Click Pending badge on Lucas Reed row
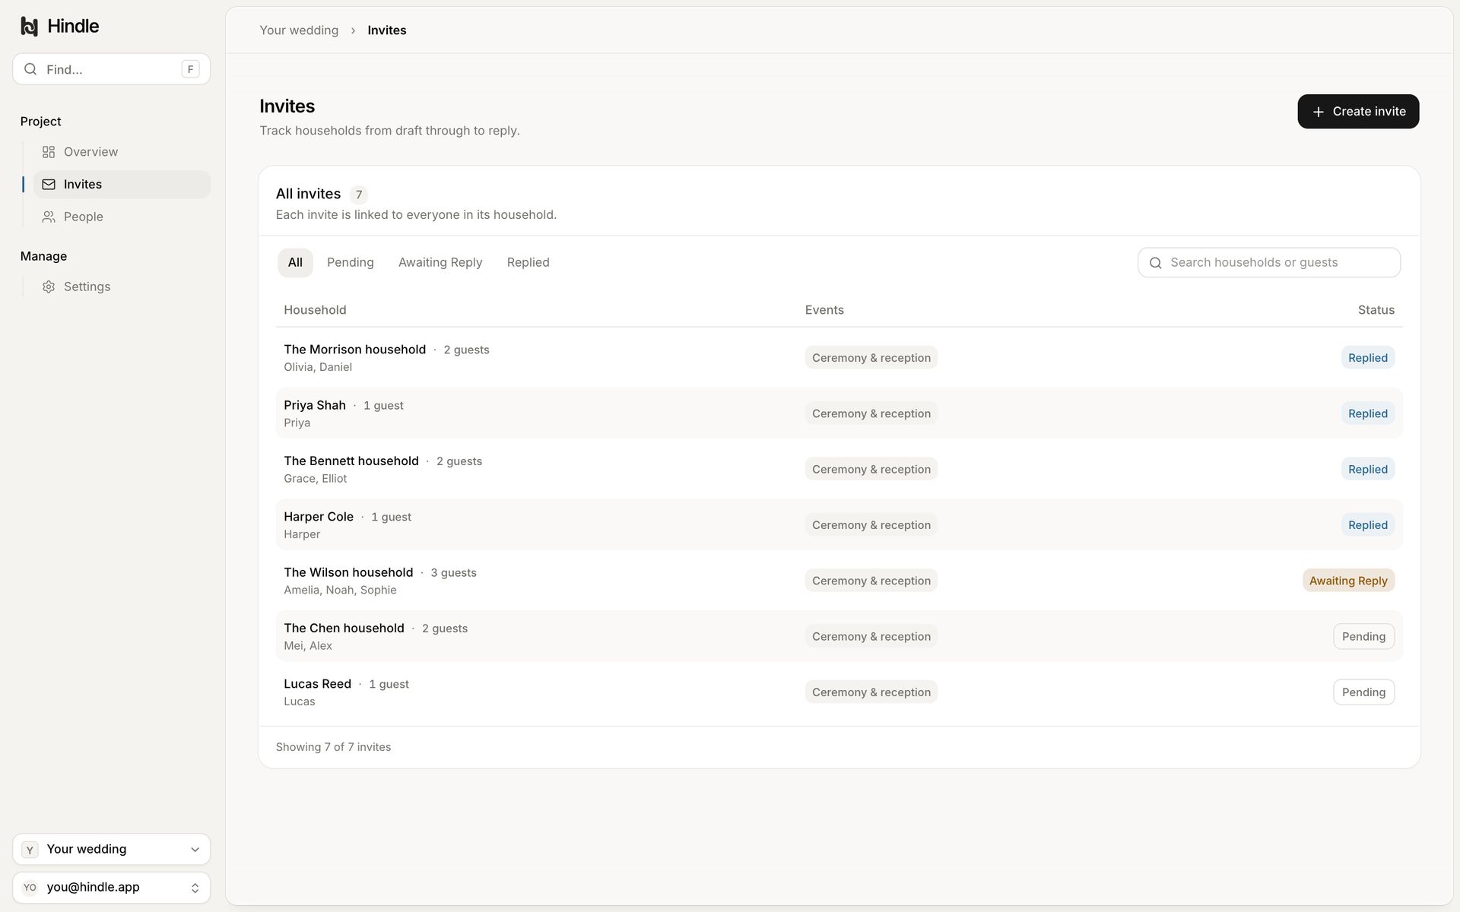 pos(1363,692)
